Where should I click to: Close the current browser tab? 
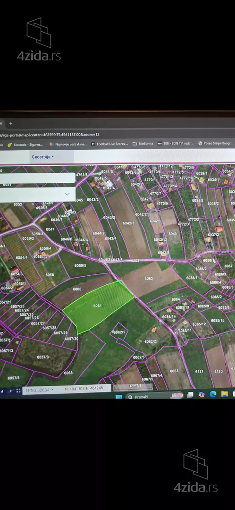[1, 124]
